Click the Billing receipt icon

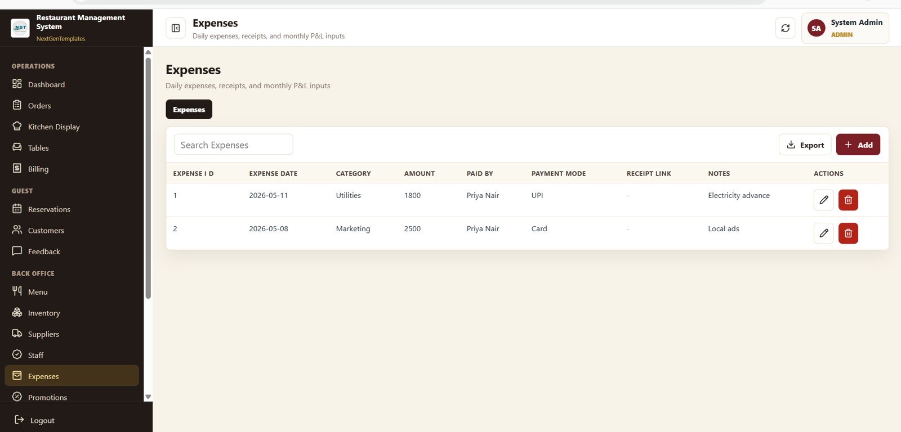pyautogui.click(x=17, y=168)
